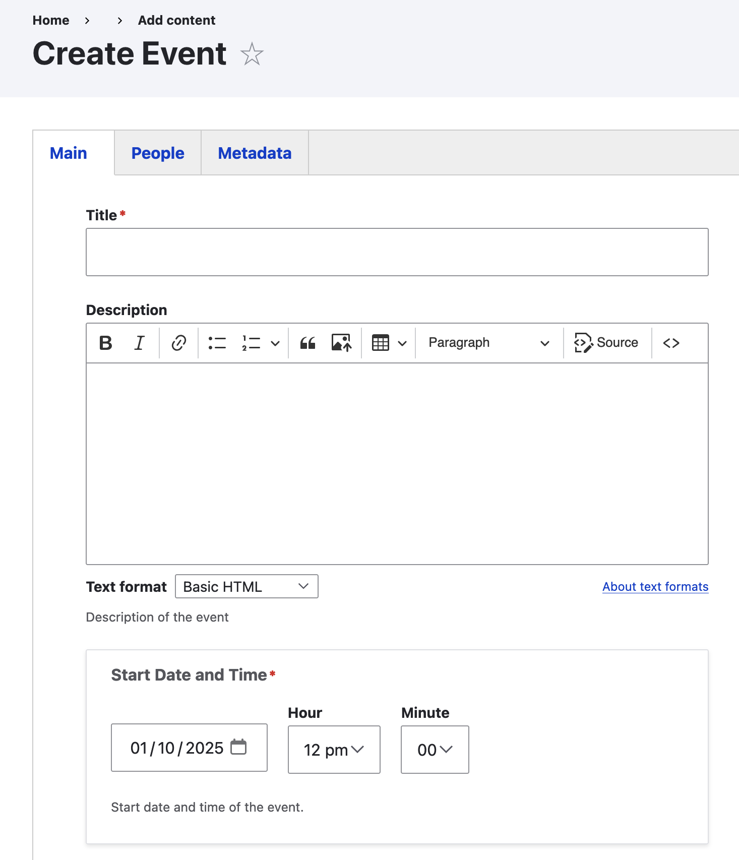Image resolution: width=739 pixels, height=860 pixels.
Task: Open the Text format Basic HTML dropdown
Action: [x=247, y=586]
